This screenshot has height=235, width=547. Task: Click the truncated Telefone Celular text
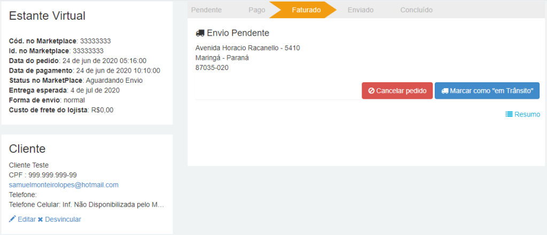[86, 205]
